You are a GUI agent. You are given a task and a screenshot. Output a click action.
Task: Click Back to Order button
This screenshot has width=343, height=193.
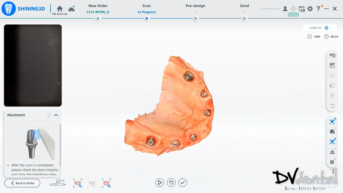click(x=22, y=183)
